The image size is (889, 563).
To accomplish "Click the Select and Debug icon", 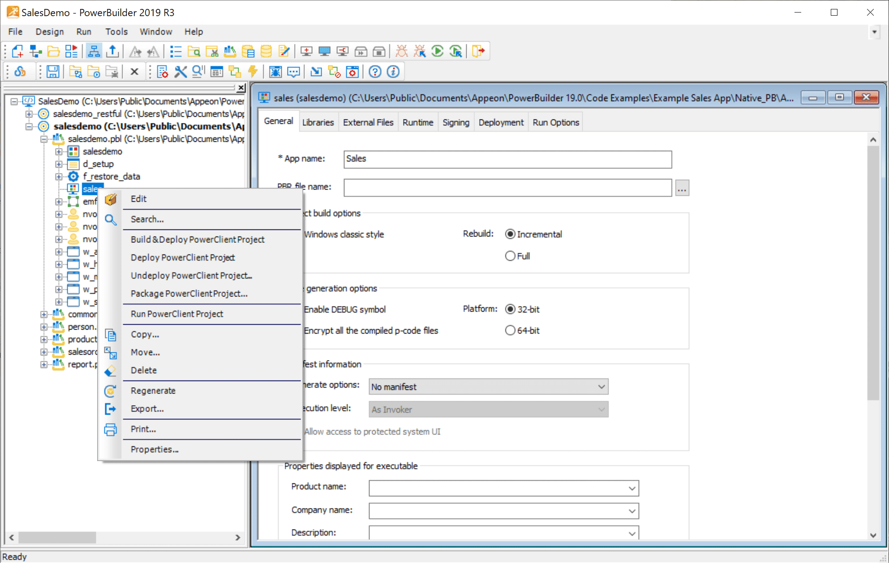I will point(420,51).
